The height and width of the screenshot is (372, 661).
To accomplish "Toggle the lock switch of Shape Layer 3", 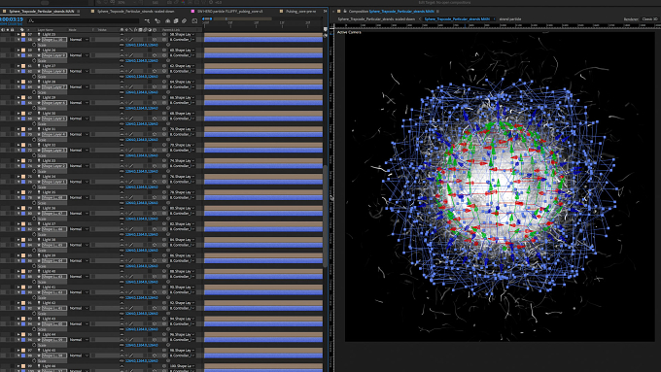I will [13, 150].
